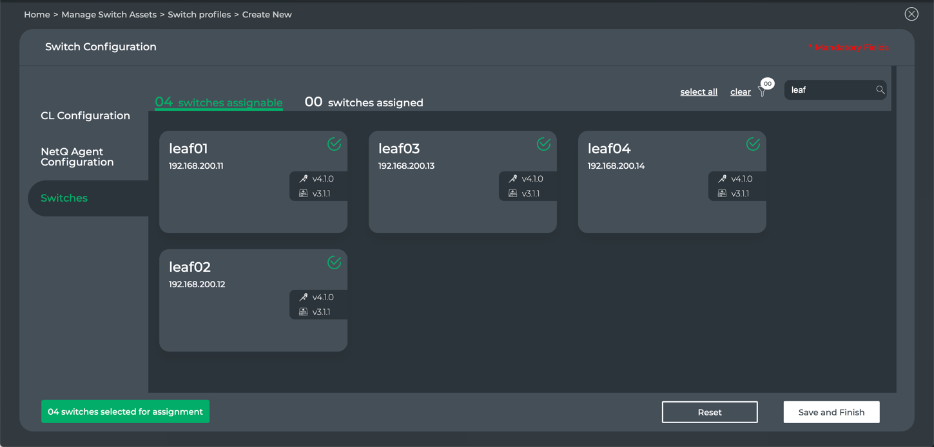Open the CL Configuration section
The image size is (934, 447).
[85, 116]
